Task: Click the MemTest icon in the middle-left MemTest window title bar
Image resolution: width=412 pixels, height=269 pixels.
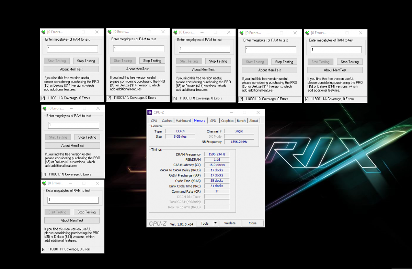Action: (45, 108)
